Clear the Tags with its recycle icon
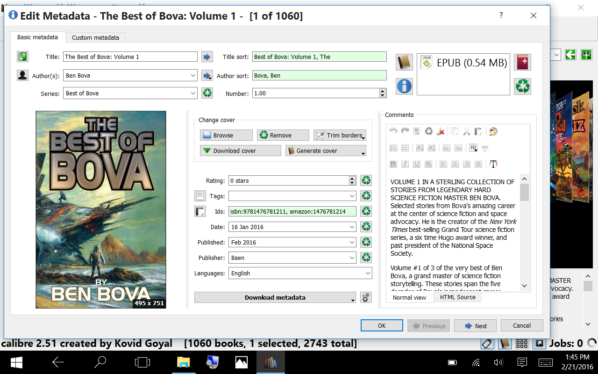Image resolution: width=598 pixels, height=374 pixels. [366, 196]
